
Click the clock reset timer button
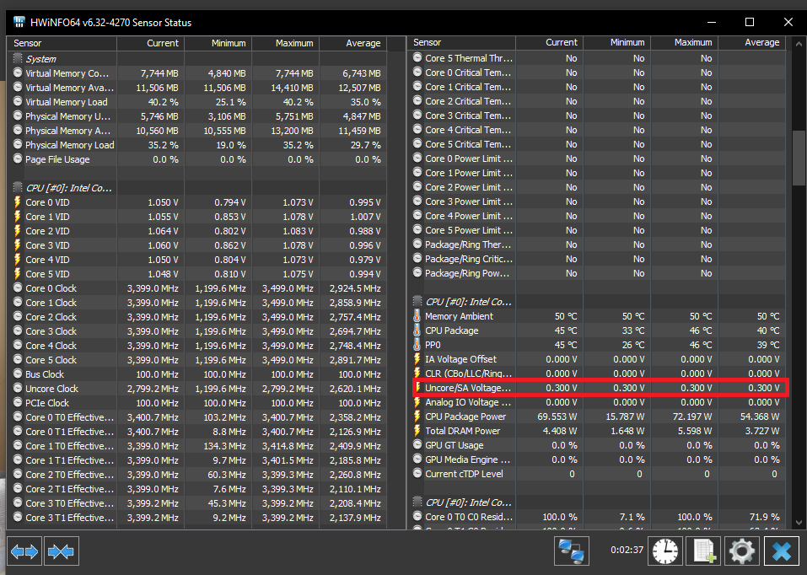point(665,551)
